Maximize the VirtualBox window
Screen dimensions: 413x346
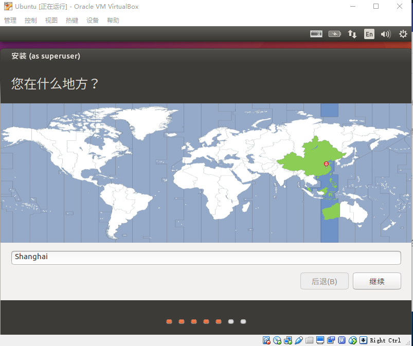click(x=376, y=6)
